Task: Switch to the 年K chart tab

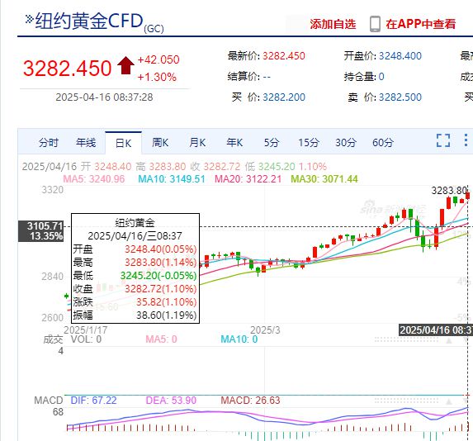Action: (234, 143)
